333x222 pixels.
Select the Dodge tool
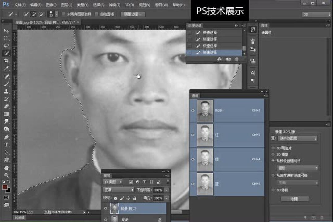click(x=6, y=129)
